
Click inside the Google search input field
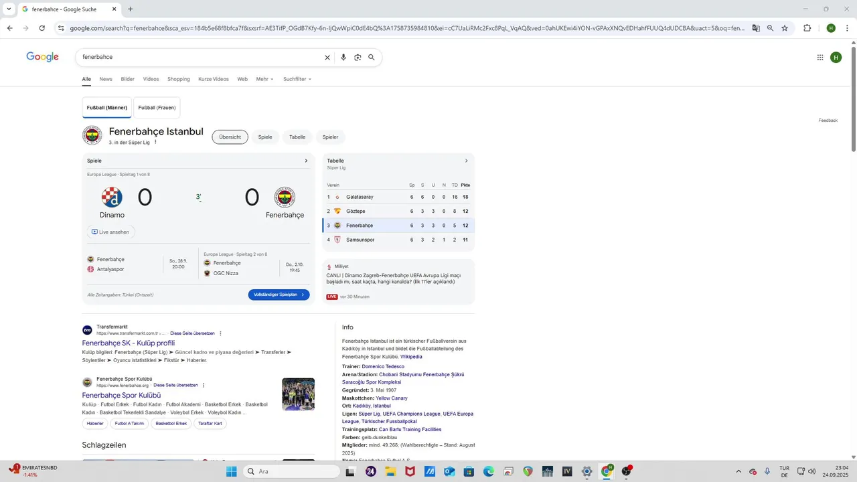tap(201, 58)
